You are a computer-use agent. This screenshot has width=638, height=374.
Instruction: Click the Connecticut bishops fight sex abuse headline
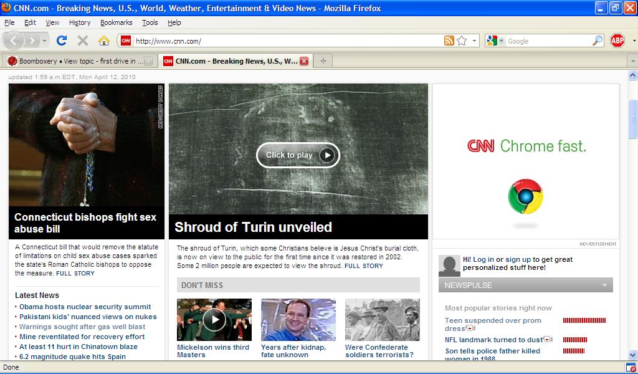[85, 223]
